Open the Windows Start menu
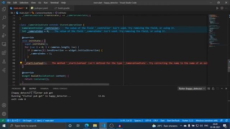 4,126
